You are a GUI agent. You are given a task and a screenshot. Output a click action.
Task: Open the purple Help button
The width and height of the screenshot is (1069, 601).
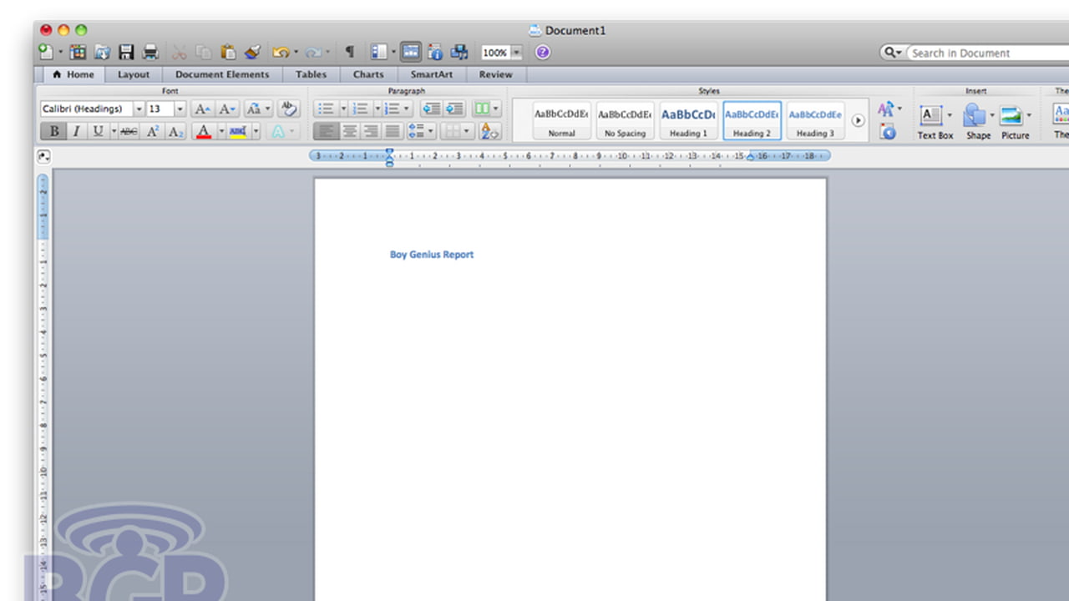tap(543, 52)
